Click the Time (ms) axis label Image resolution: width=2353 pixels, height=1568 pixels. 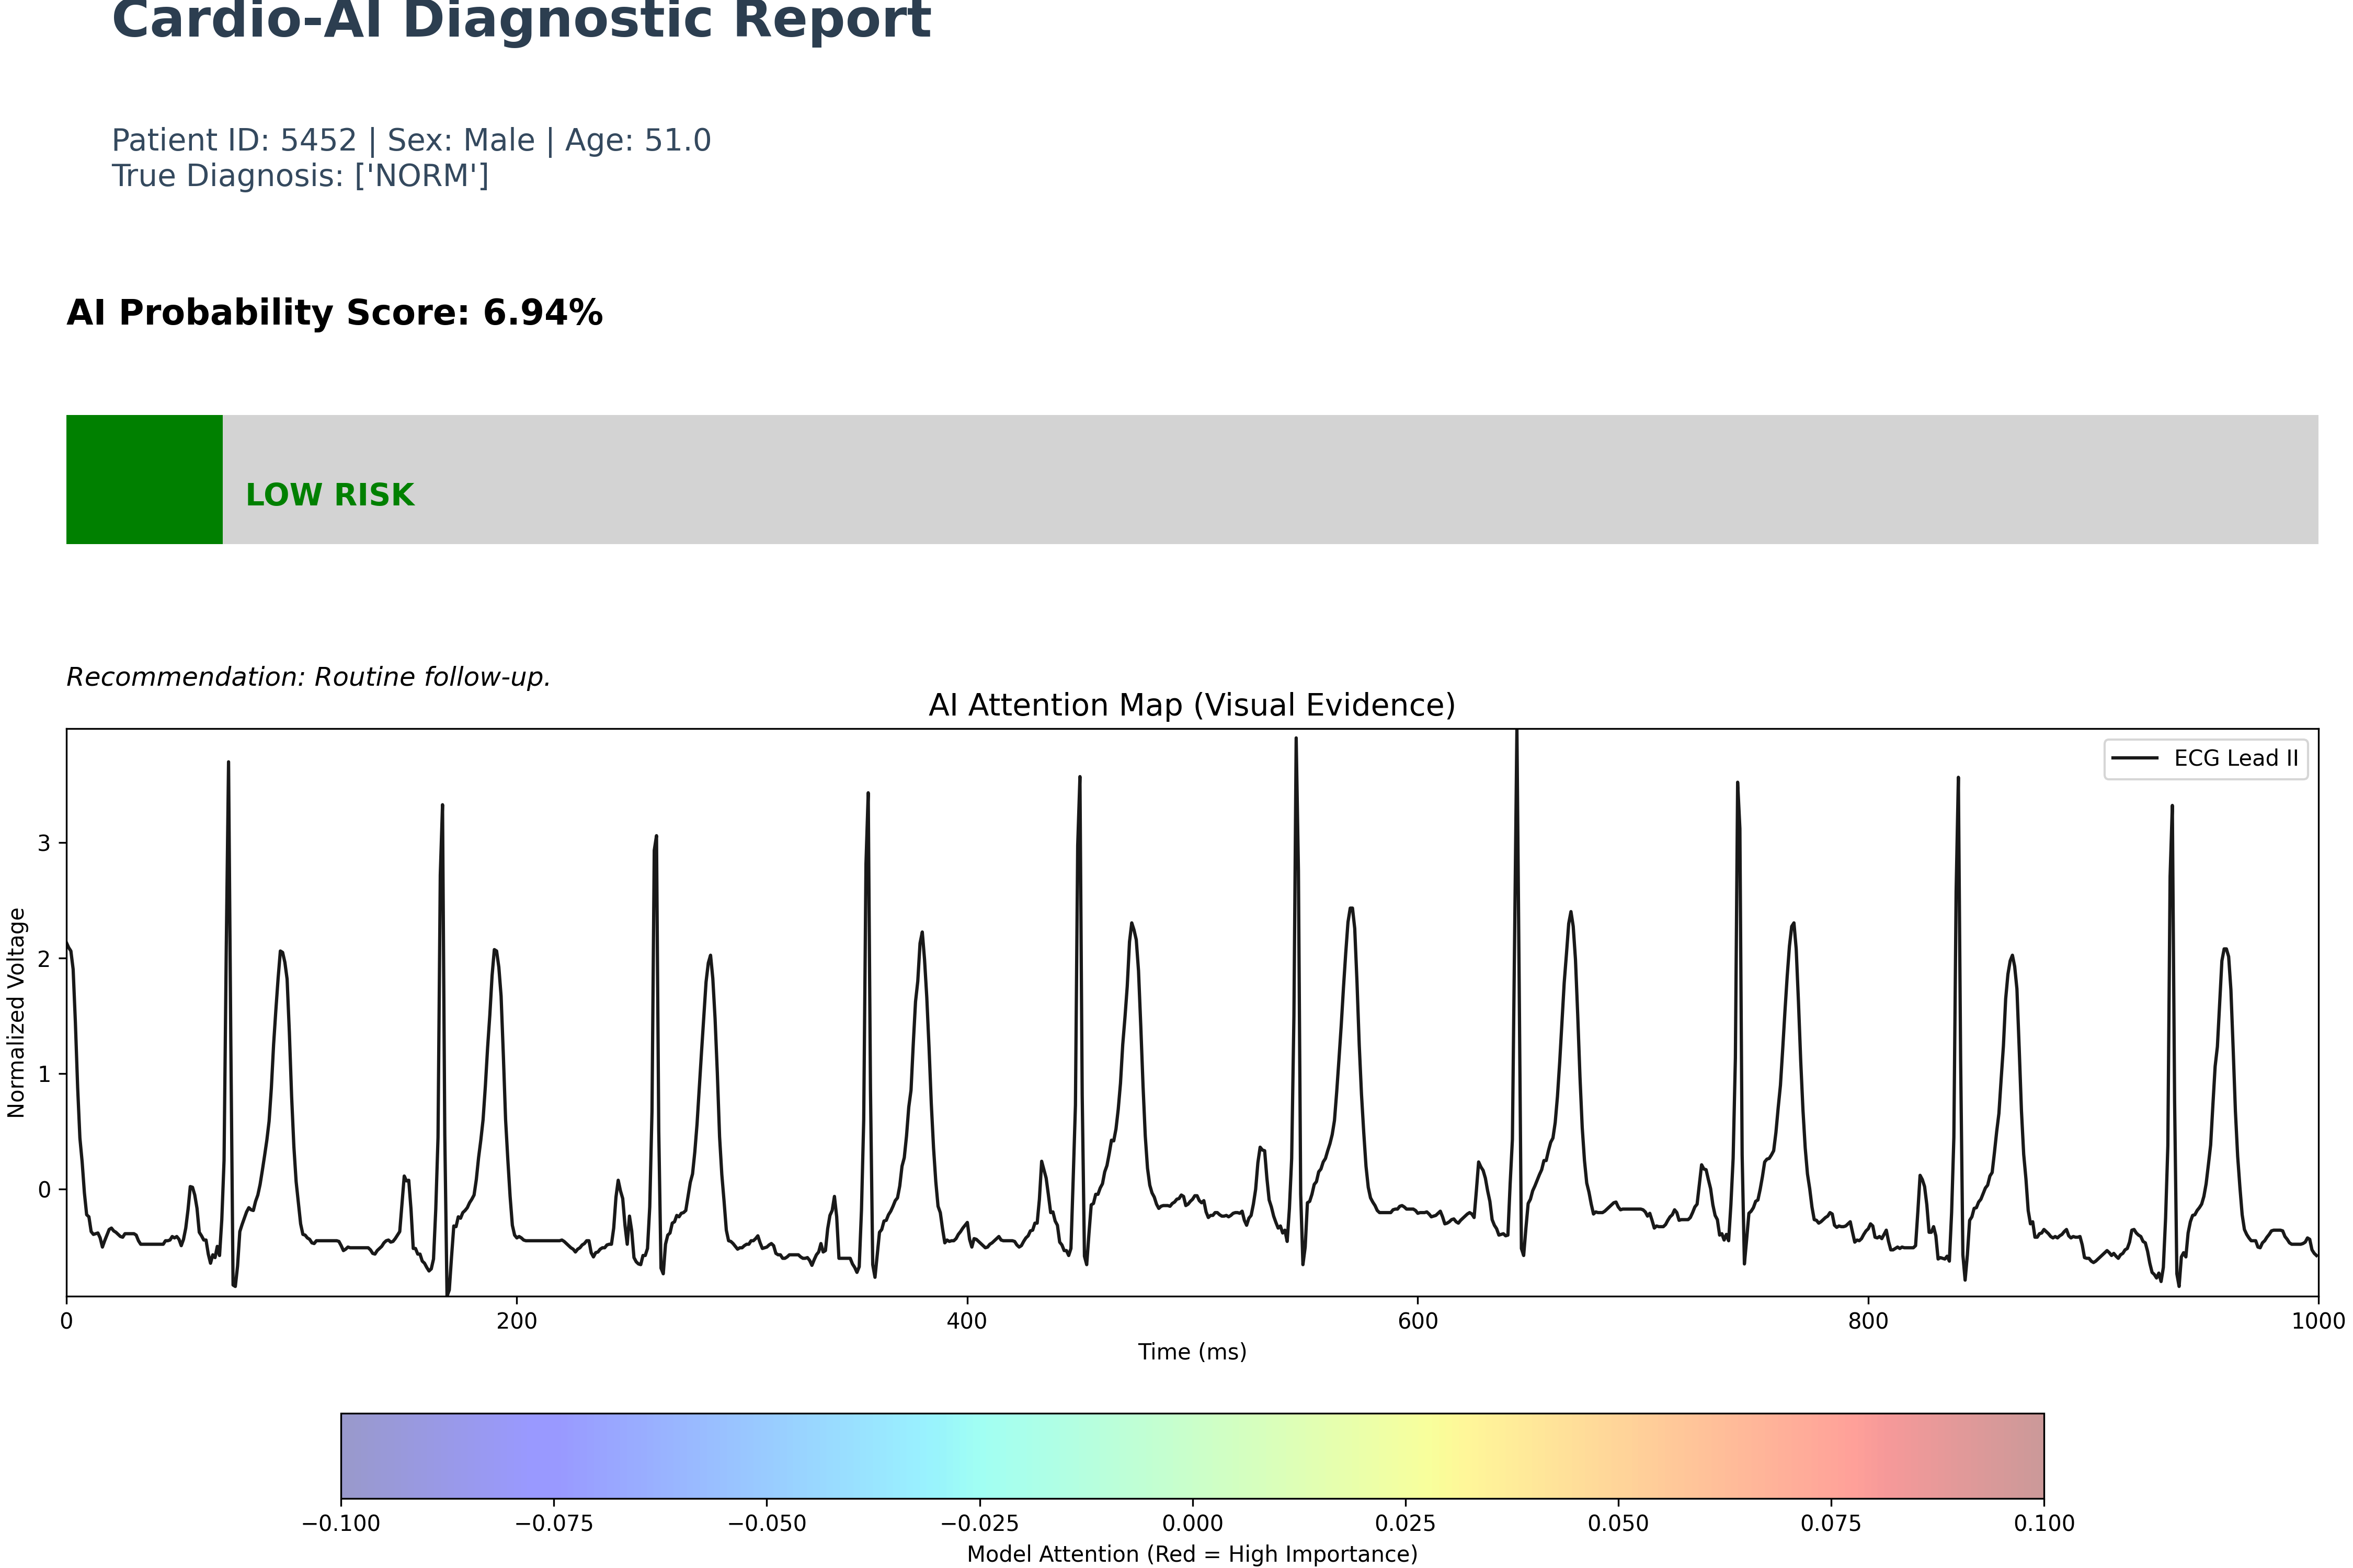[1192, 1352]
